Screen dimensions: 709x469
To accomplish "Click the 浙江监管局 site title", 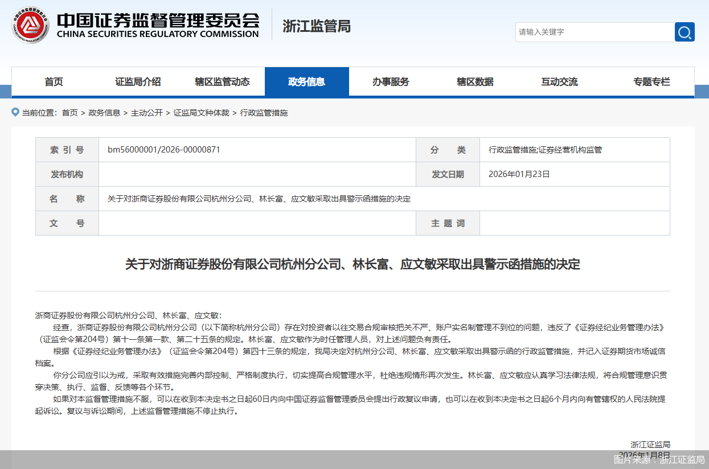I will click(x=316, y=26).
